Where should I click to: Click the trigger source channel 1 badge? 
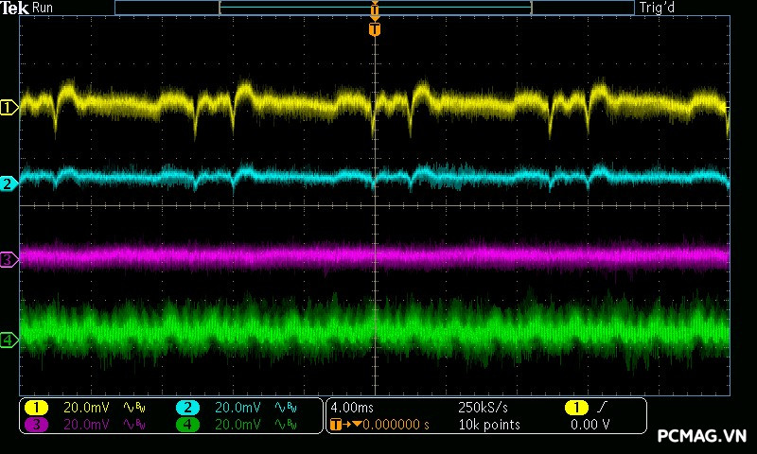pos(575,407)
